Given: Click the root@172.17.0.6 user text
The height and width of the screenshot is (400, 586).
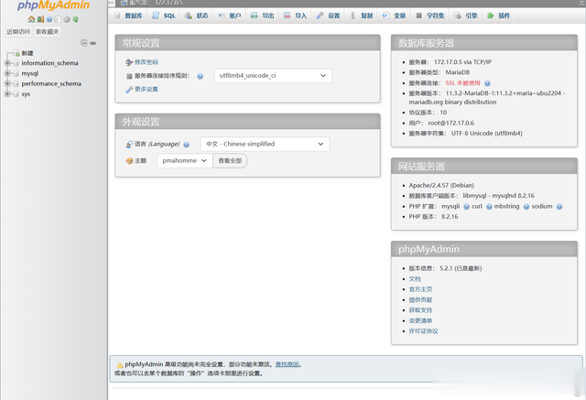Looking at the screenshot, I should (451, 123).
